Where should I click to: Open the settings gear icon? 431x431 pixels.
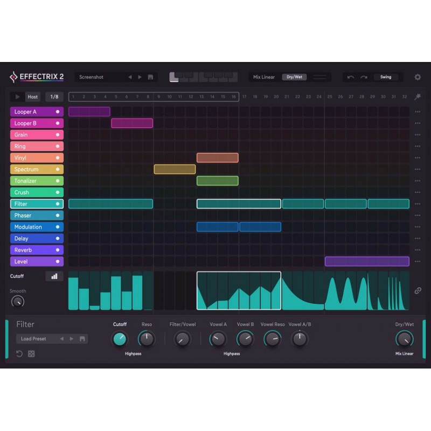pos(418,77)
